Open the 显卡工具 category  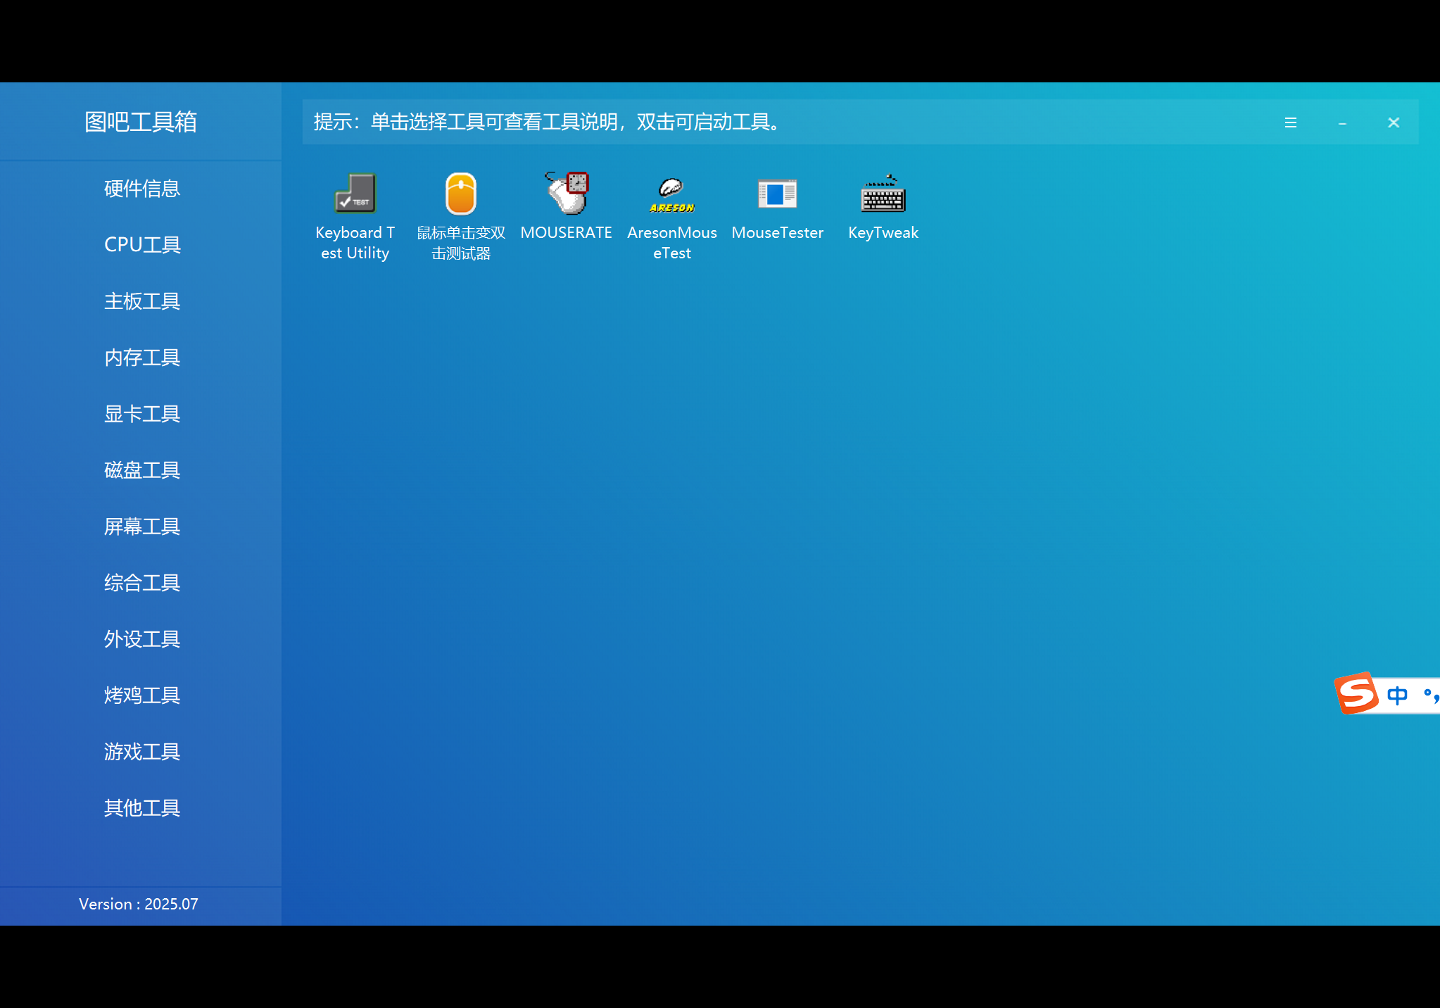point(142,414)
